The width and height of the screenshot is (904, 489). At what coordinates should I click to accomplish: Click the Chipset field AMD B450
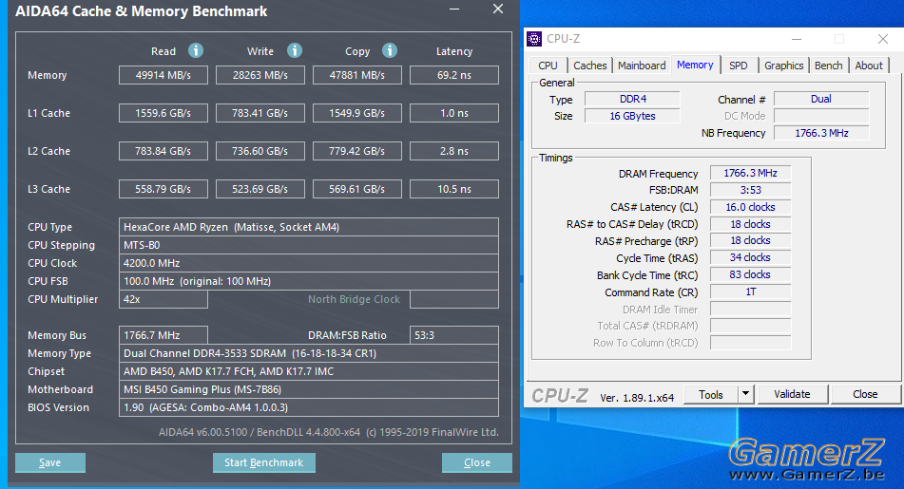(x=308, y=371)
